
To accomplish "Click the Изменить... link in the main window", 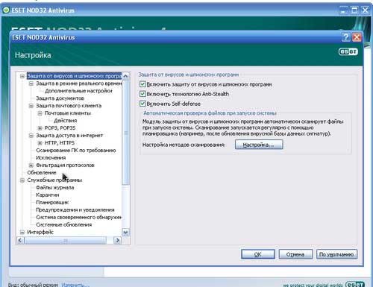I will [75, 285].
